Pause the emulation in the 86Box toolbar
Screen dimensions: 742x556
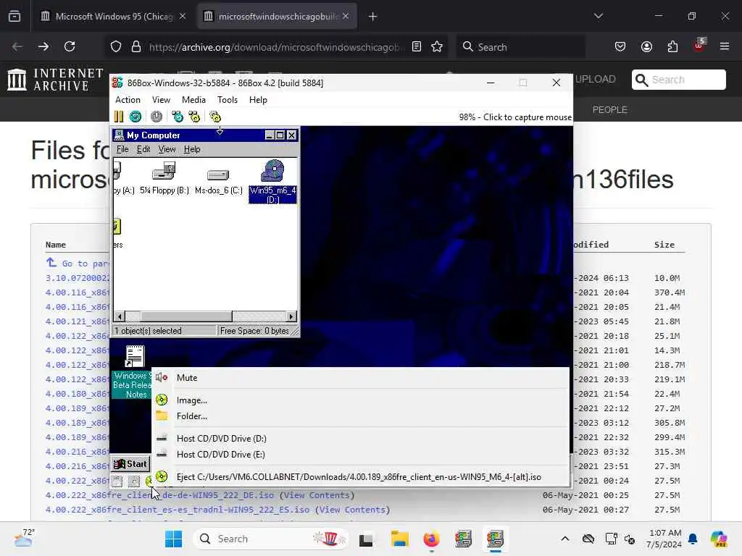point(119,117)
